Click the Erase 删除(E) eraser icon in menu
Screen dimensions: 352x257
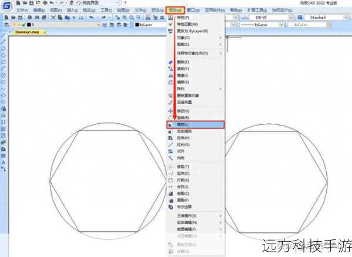click(171, 62)
